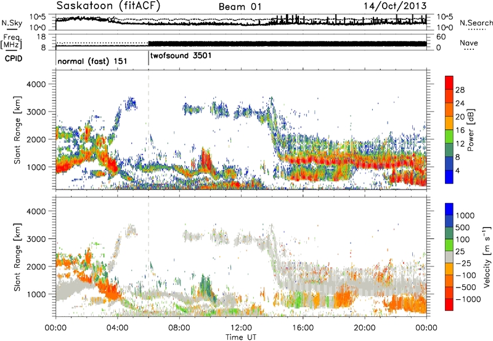Click the gray band of the velocity color bar
Viewport: 493px width, 341px height.
(449, 257)
